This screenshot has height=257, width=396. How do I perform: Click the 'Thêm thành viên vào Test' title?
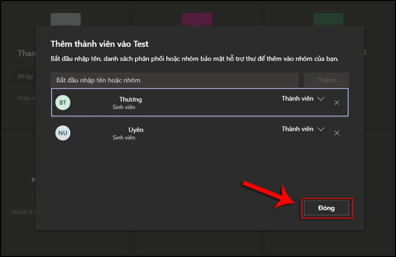click(x=99, y=44)
